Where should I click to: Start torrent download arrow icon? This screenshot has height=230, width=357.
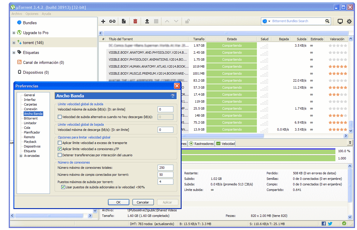147,21
